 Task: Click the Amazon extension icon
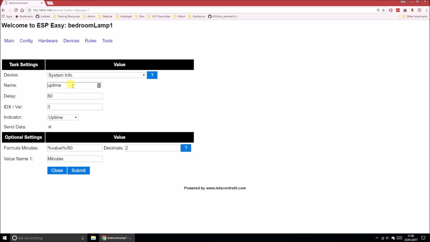(412, 10)
